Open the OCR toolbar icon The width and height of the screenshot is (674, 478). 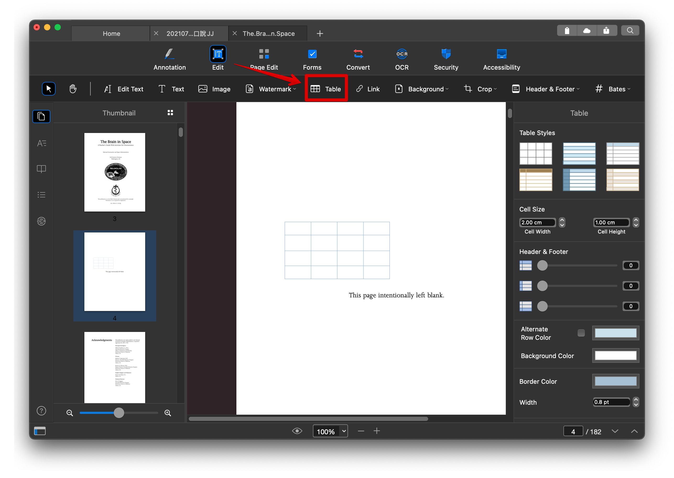401,54
